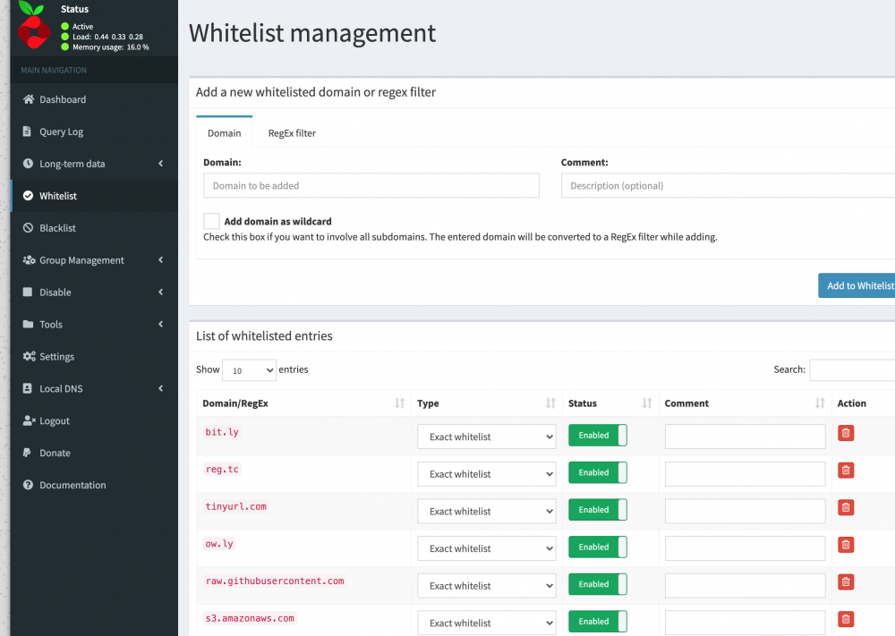895x636 pixels.
Task: Go to the Blacklist page
Action: pos(94,227)
